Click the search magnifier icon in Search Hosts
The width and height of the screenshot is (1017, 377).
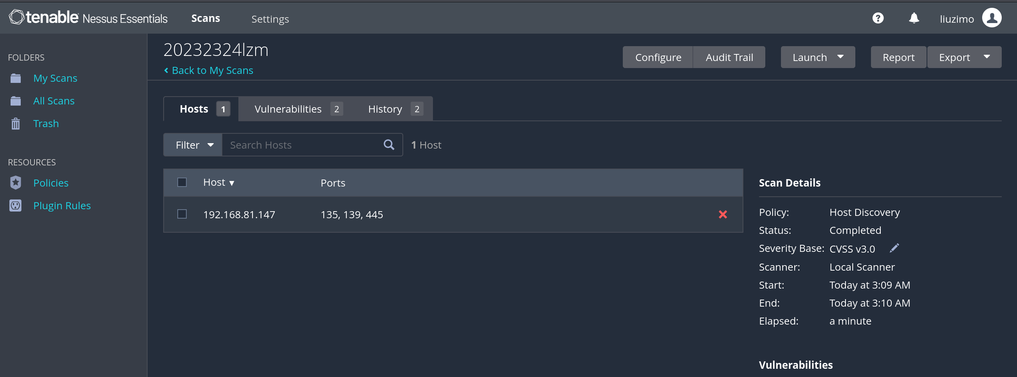[x=389, y=145]
